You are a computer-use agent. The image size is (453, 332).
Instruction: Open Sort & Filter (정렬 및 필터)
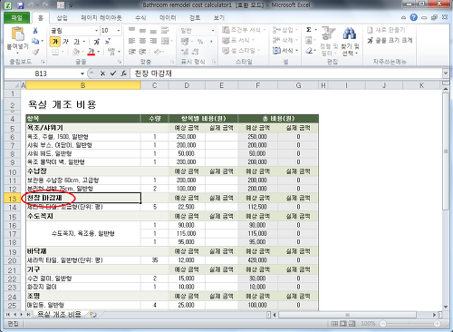(329, 41)
